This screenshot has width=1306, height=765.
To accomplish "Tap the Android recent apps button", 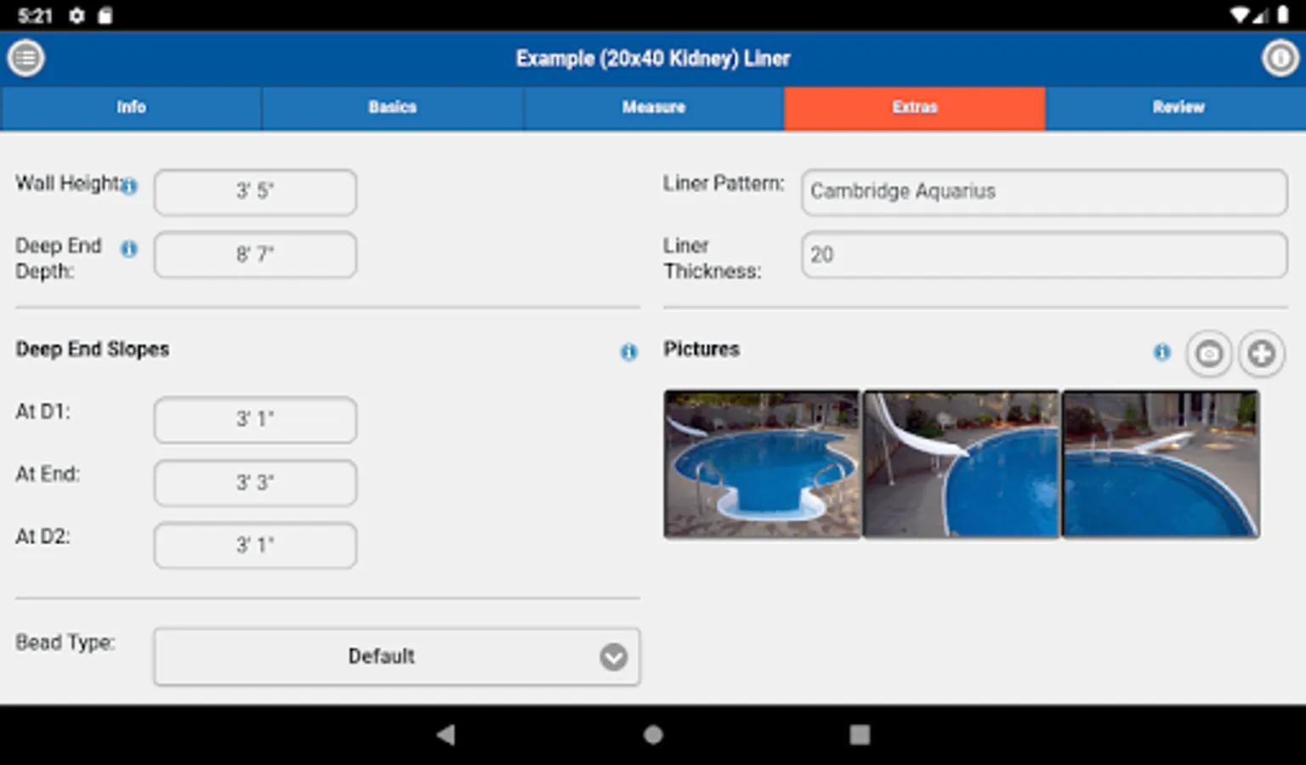I will 860,734.
